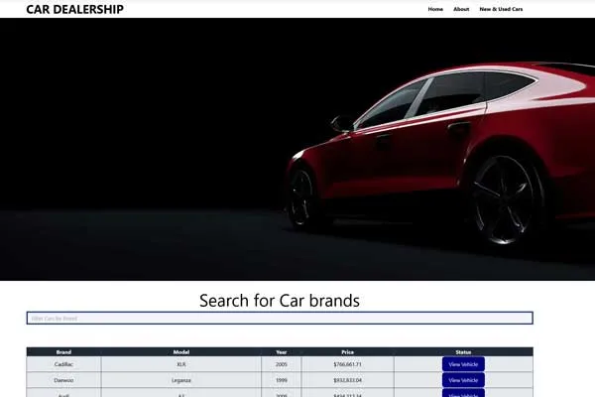Image resolution: width=595 pixels, height=397 pixels.
Task: Click the Year column header
Action: (x=282, y=351)
